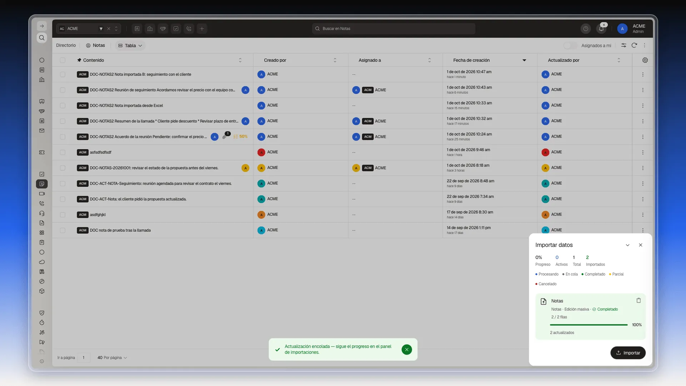
Task: Click the plus icon in top toolbar
Action: tap(202, 29)
